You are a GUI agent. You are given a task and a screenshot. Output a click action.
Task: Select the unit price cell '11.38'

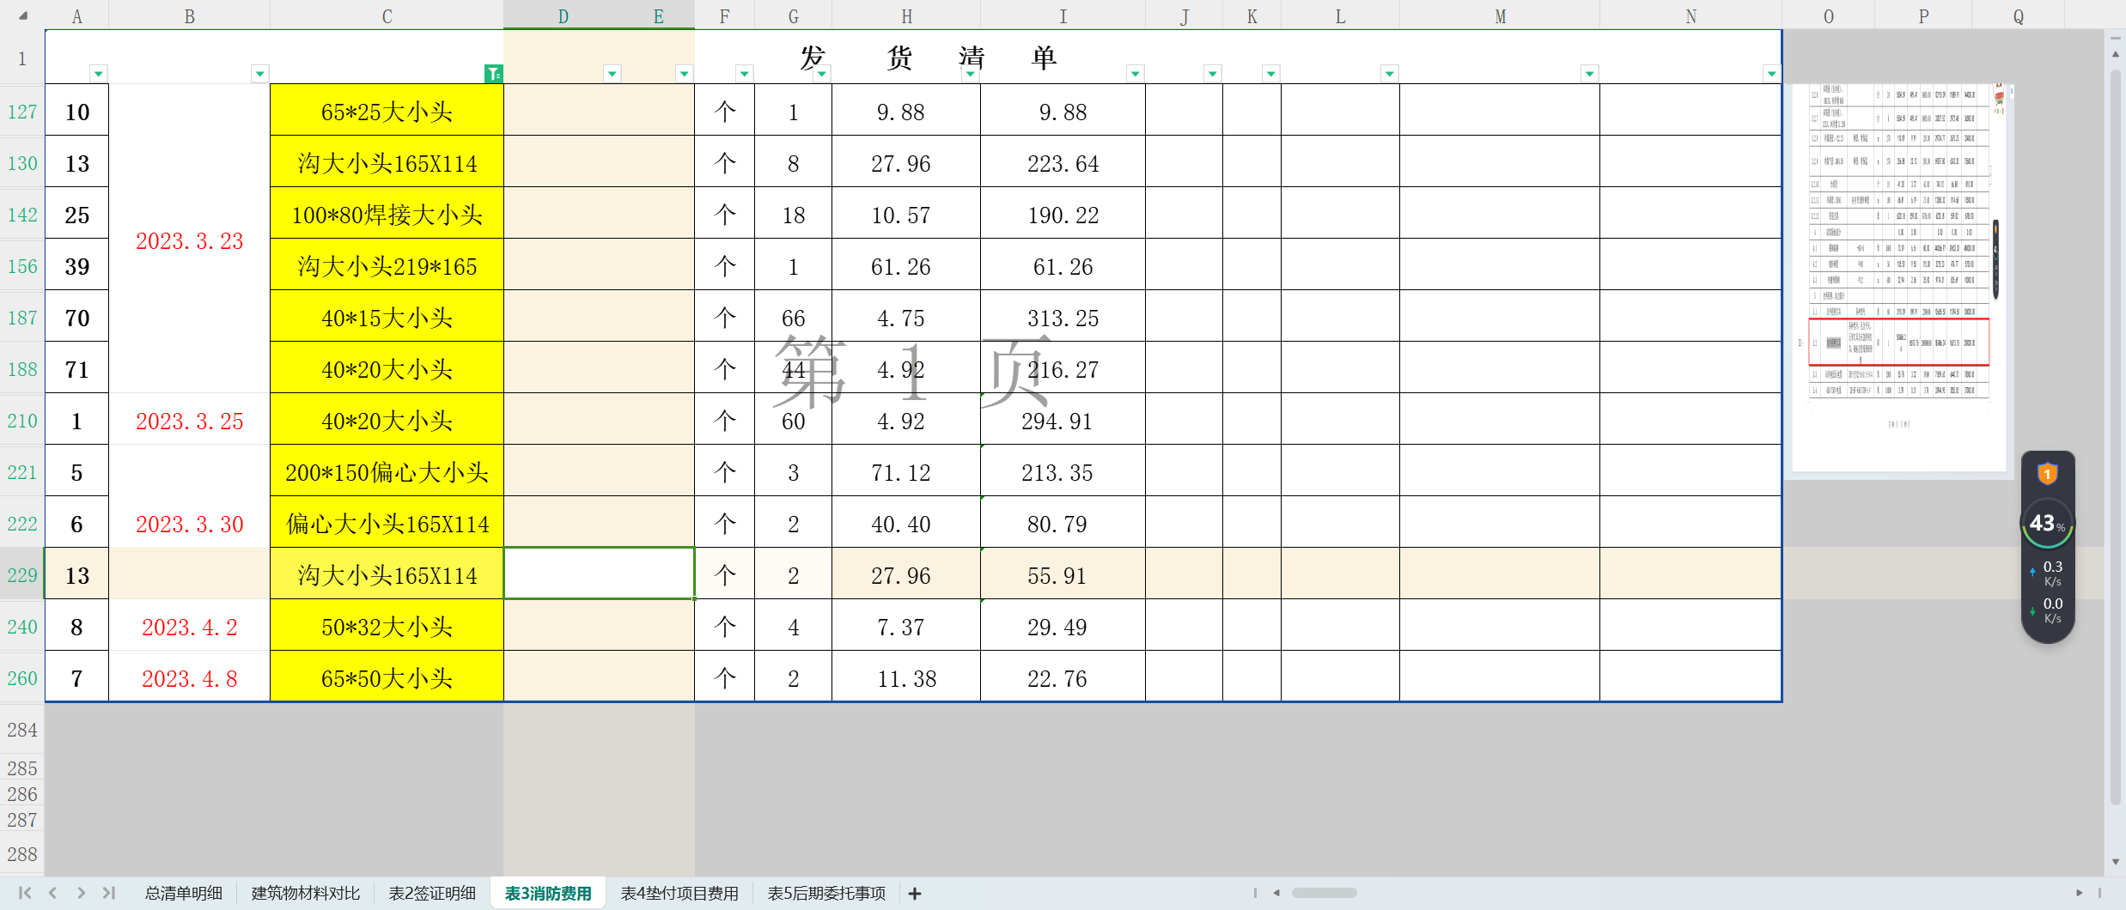pyautogui.click(x=906, y=678)
